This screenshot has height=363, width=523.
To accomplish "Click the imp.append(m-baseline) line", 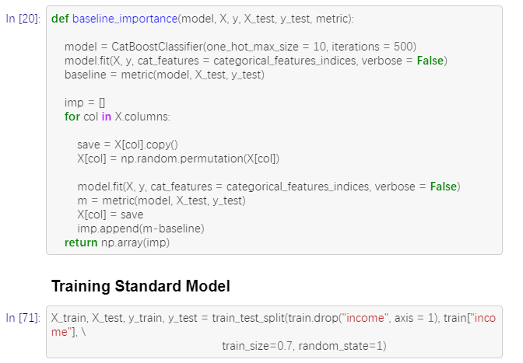I will 140,229.
